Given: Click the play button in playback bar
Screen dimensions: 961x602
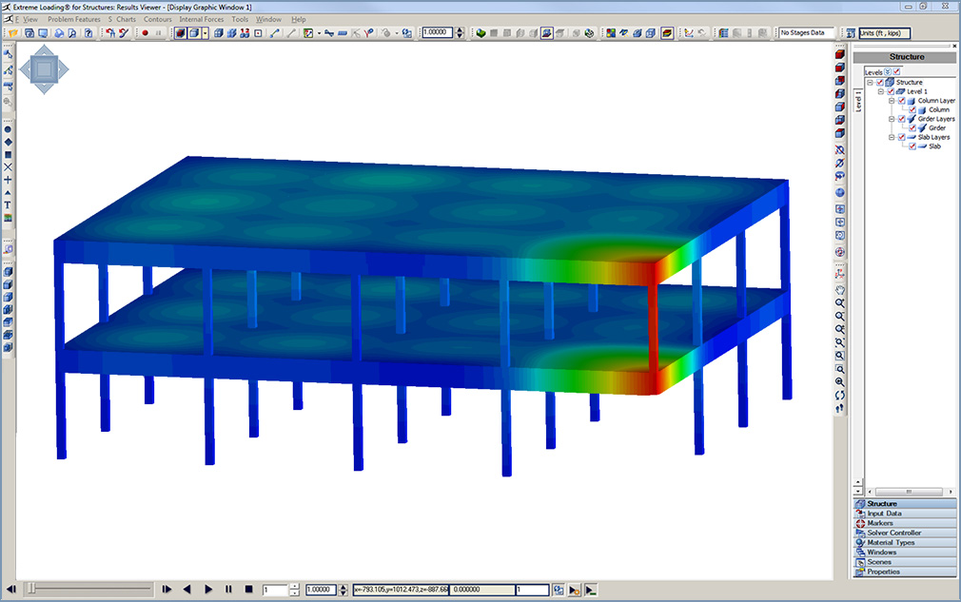Looking at the screenshot, I should pyautogui.click(x=207, y=590).
